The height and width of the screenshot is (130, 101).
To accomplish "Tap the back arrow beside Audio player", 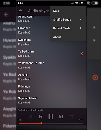I will click(x=20, y=11).
